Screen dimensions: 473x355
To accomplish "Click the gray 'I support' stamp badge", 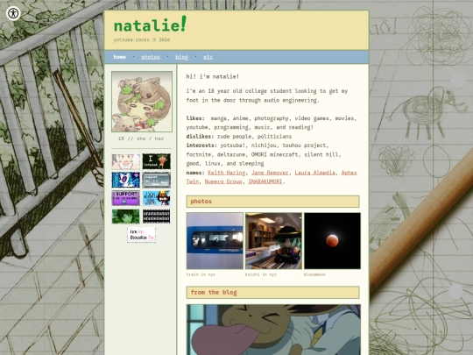I will [x=156, y=180].
